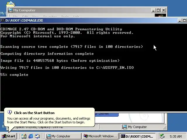The image size is (187, 140).
Task: Maximize the My Computer window
Action: (x=158, y=10)
